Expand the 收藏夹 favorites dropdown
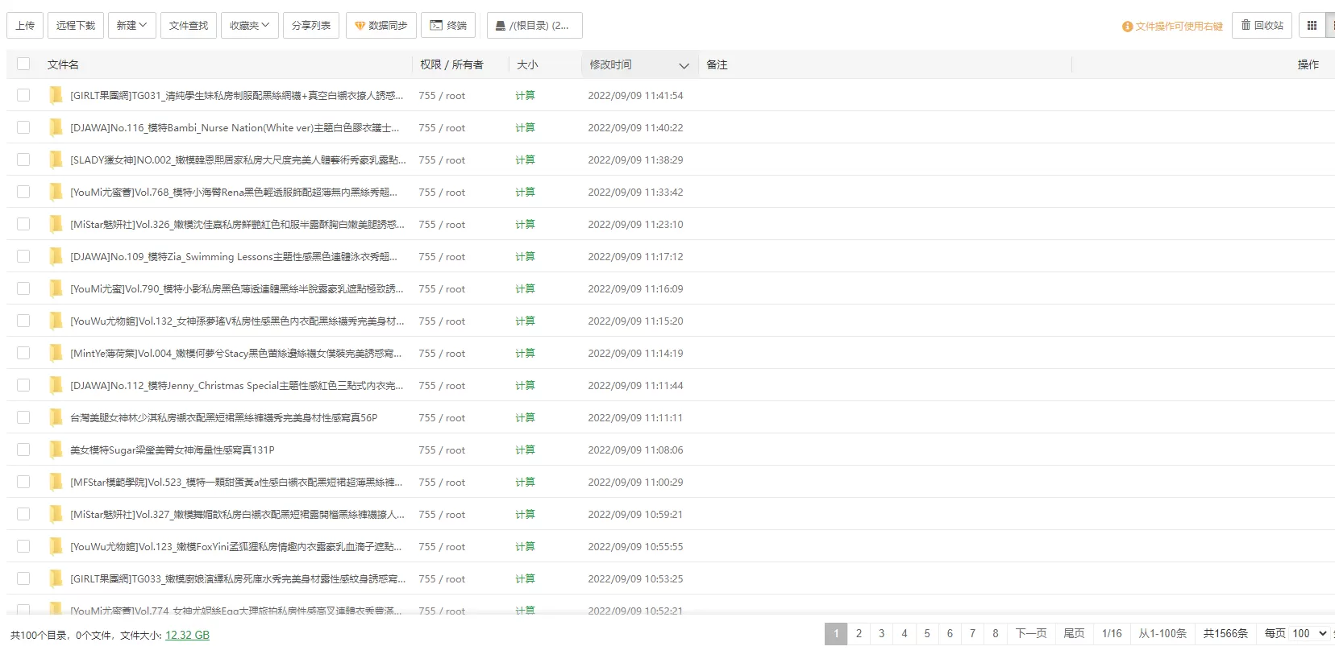The image size is (1335, 663). (x=250, y=26)
